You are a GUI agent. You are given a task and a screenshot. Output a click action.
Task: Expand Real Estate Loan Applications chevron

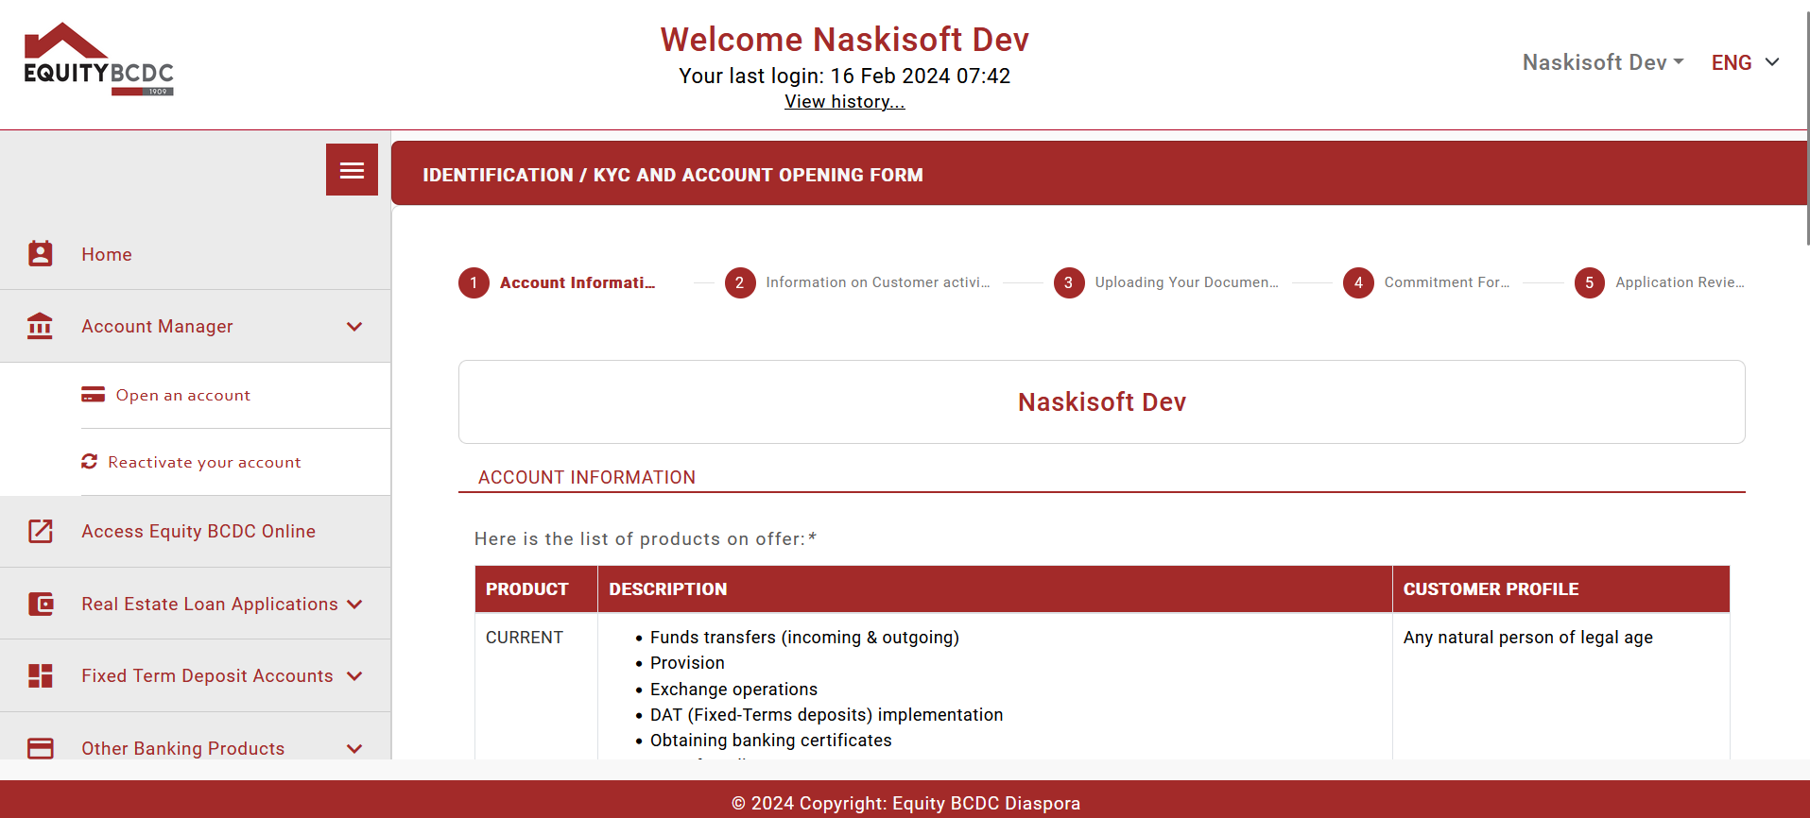point(354,605)
